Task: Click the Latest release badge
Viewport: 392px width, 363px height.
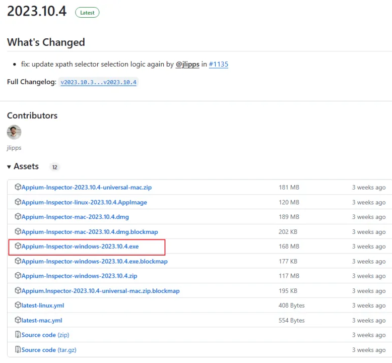Action: point(87,13)
